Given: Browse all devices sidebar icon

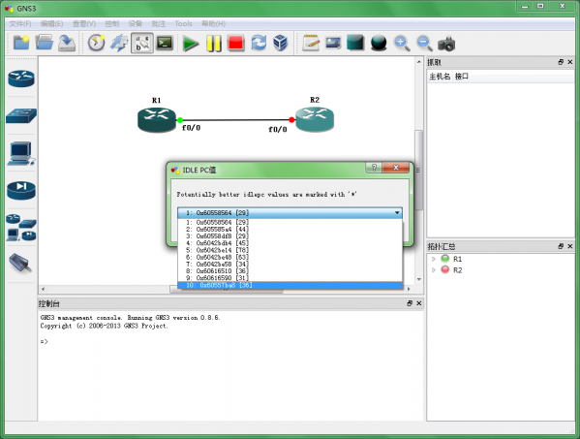Looking at the screenshot, I should [21, 228].
